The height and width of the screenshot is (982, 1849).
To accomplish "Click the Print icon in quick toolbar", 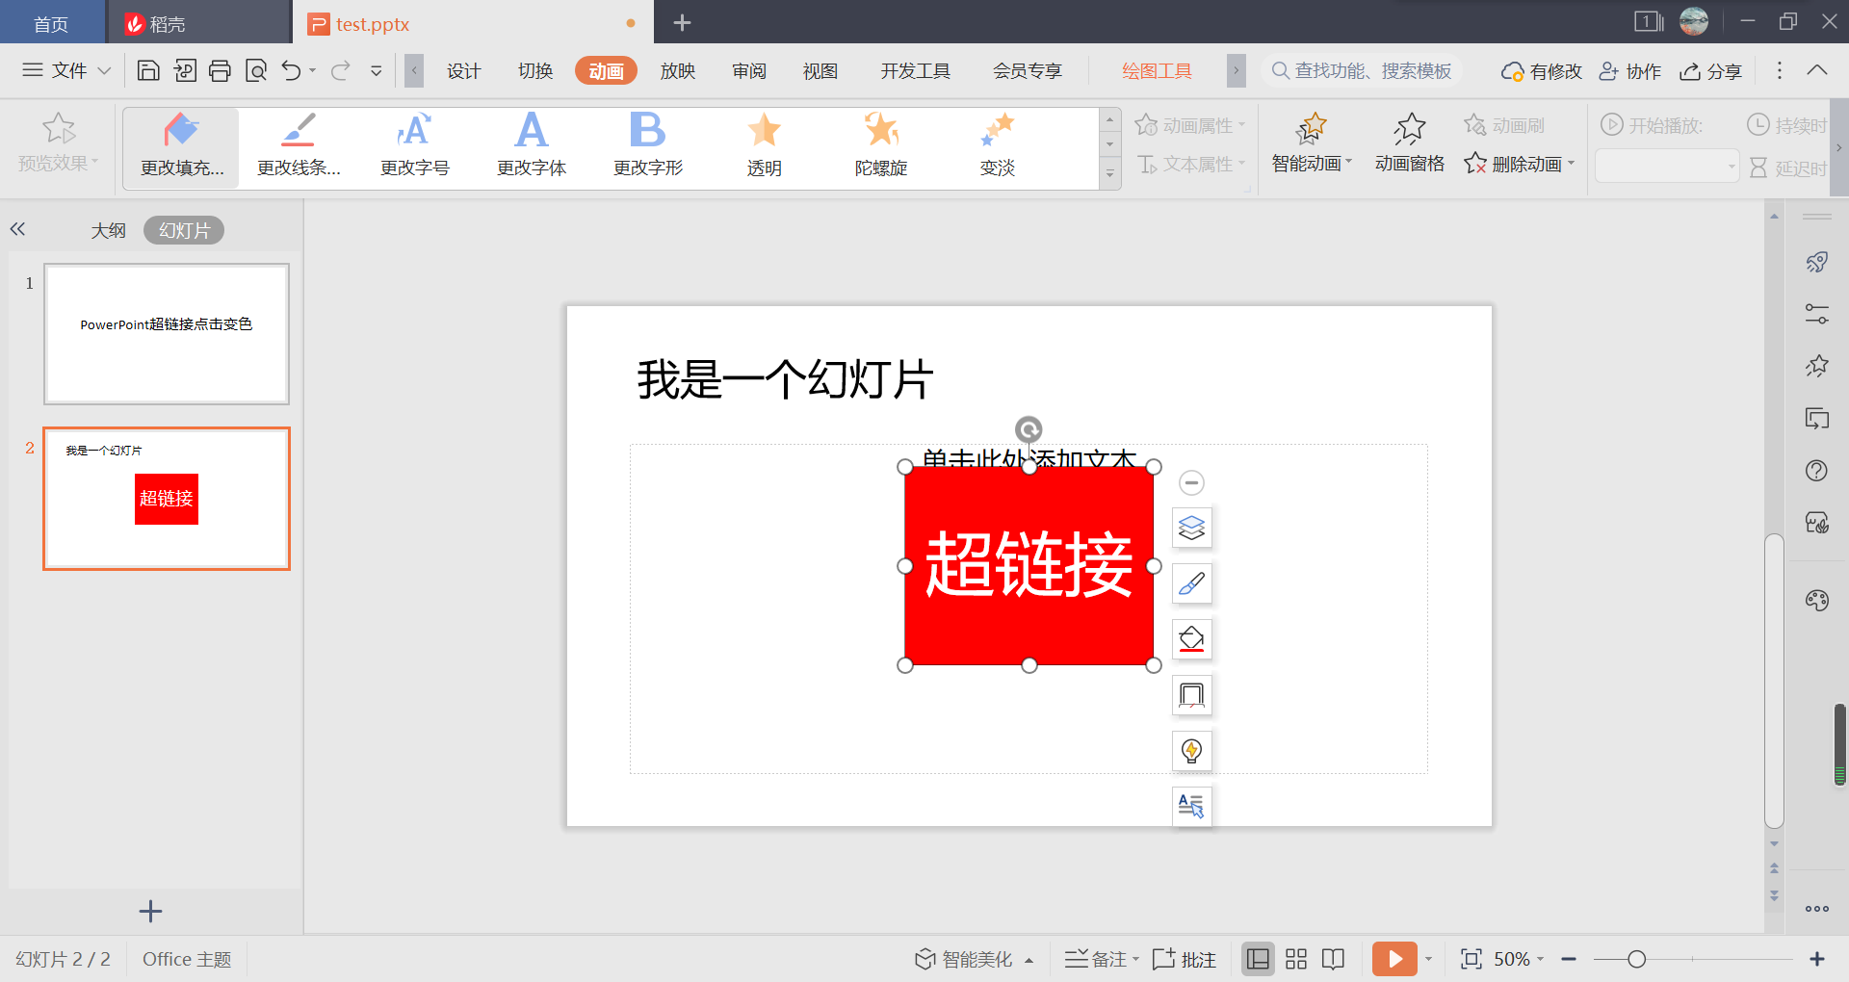I will (220, 70).
